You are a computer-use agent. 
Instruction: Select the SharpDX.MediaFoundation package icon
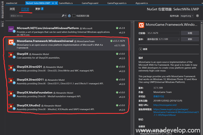point(11,94)
